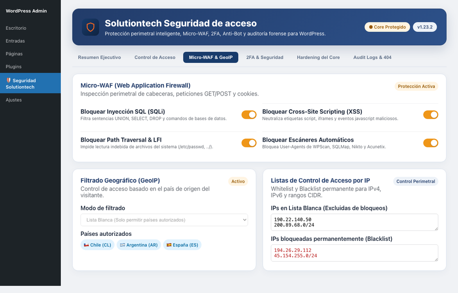Click the shield icon beside Seguridad Solutiontech

(x=8, y=80)
